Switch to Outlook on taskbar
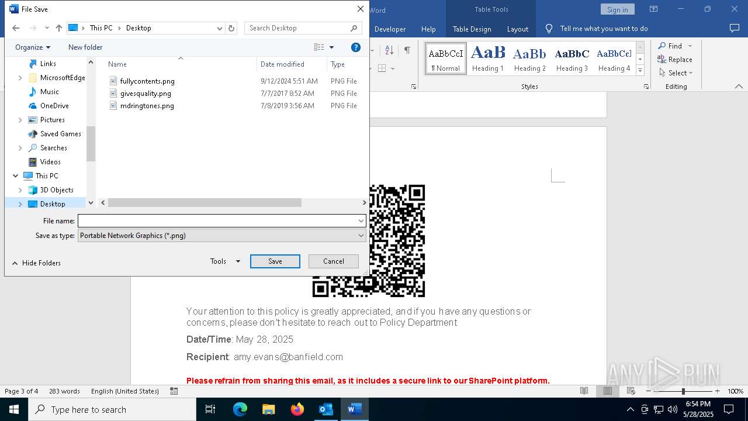Screen dimensions: 748x421 tap(325, 409)
